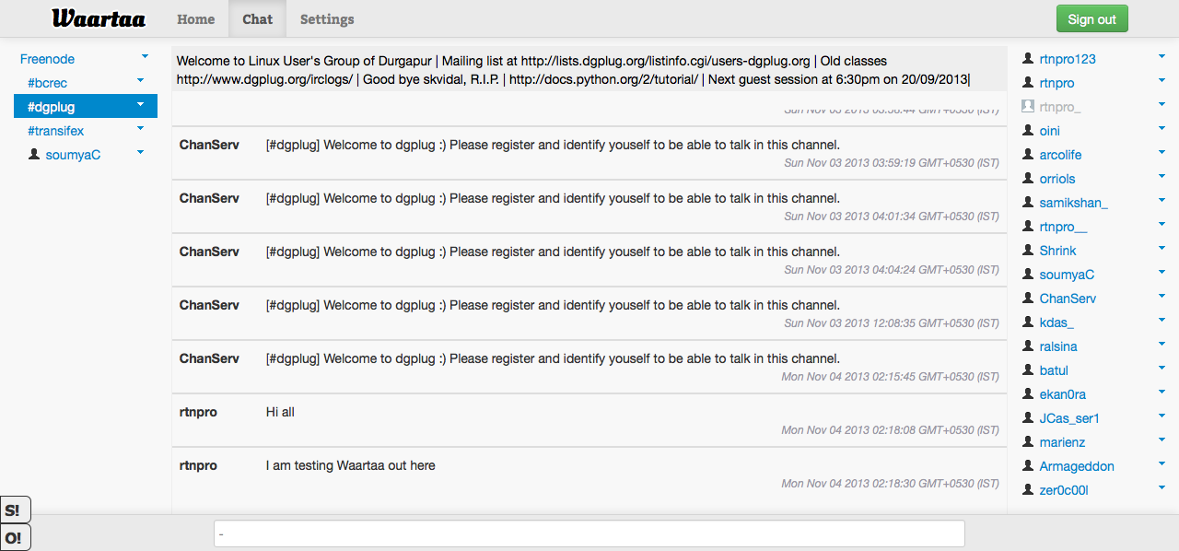Open the #bcrec channel
Screen dimensions: 1179x551
[48, 83]
